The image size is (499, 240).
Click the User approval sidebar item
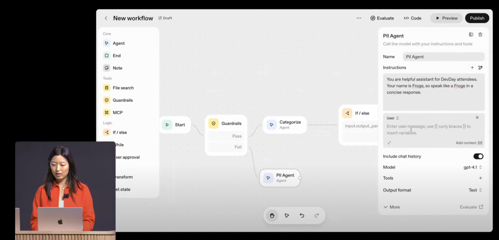(128, 157)
